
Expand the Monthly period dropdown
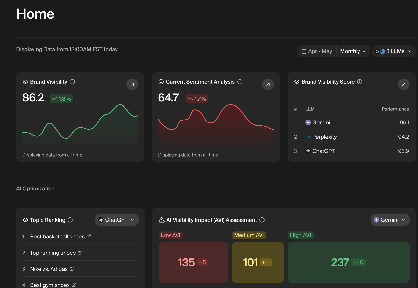[353, 51]
